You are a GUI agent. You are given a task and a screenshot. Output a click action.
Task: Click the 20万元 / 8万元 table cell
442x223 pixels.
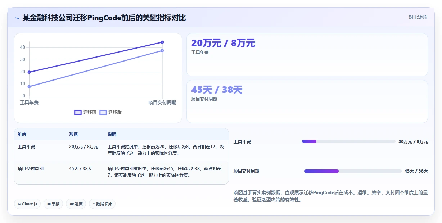84,147
